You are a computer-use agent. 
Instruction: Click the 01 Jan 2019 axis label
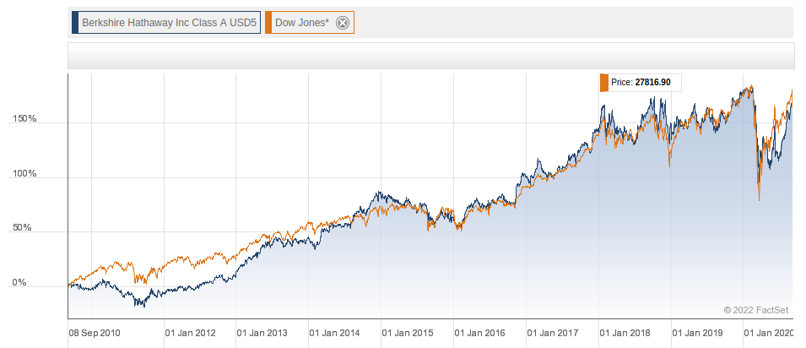(x=697, y=333)
